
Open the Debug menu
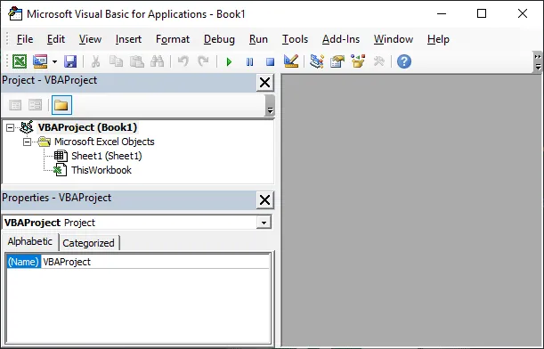(x=219, y=39)
